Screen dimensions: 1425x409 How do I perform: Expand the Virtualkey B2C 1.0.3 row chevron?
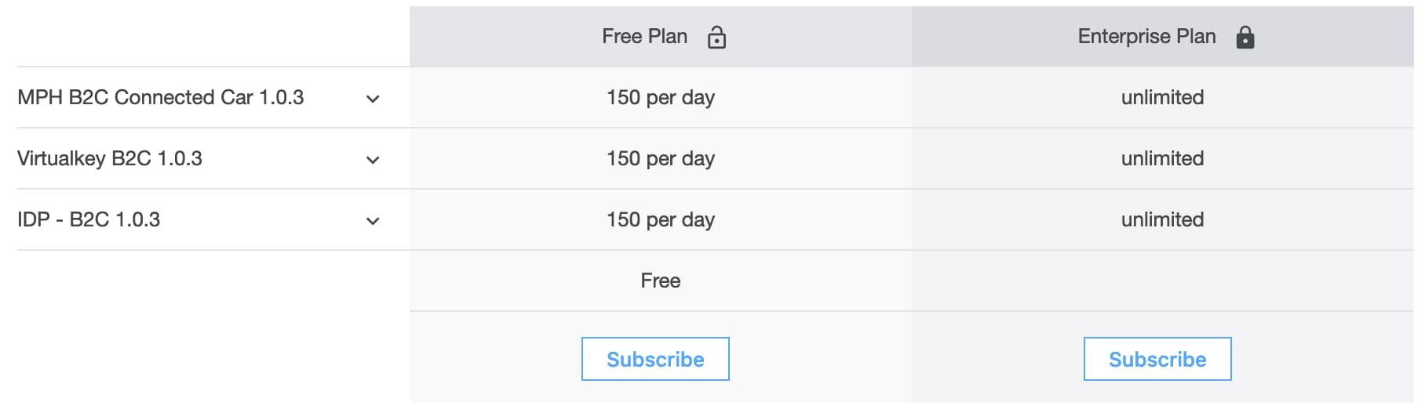373,160
